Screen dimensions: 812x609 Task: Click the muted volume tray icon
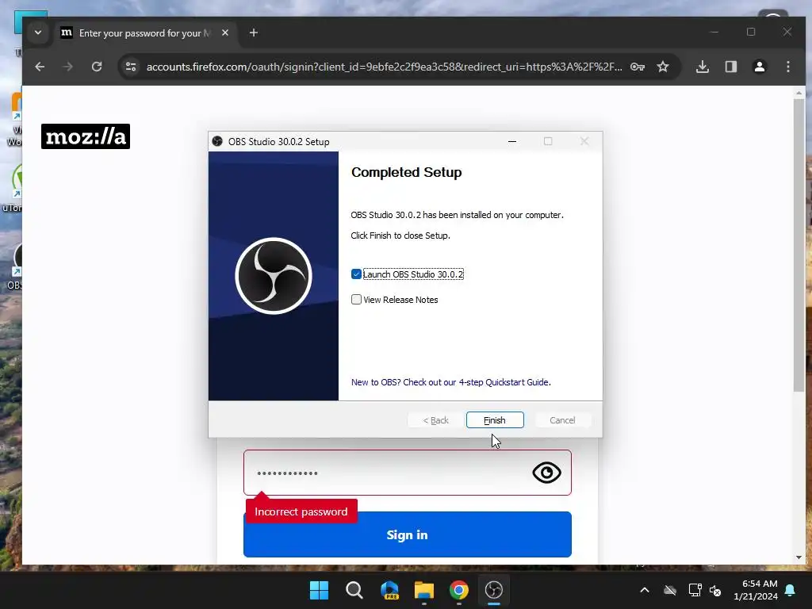coord(715,590)
